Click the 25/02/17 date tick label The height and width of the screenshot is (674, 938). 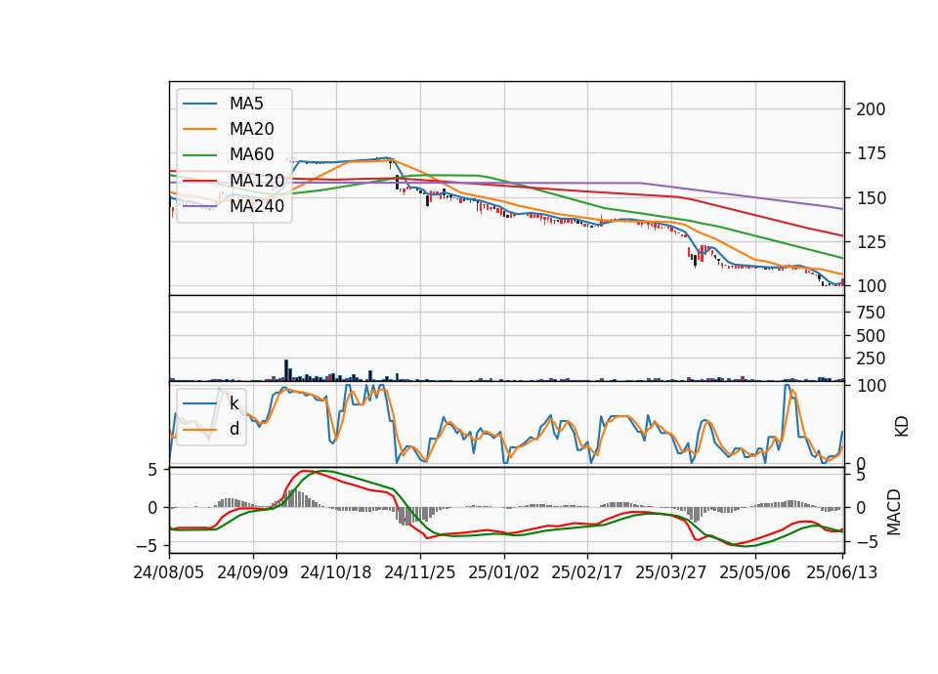(586, 572)
